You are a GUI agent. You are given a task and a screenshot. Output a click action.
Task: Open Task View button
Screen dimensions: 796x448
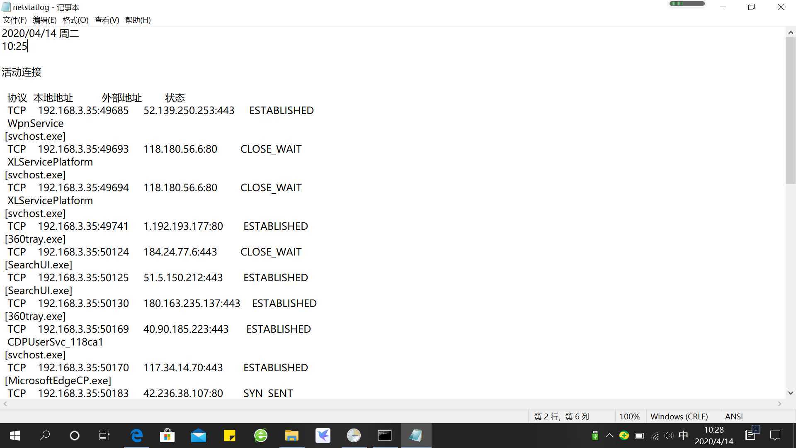pos(104,436)
